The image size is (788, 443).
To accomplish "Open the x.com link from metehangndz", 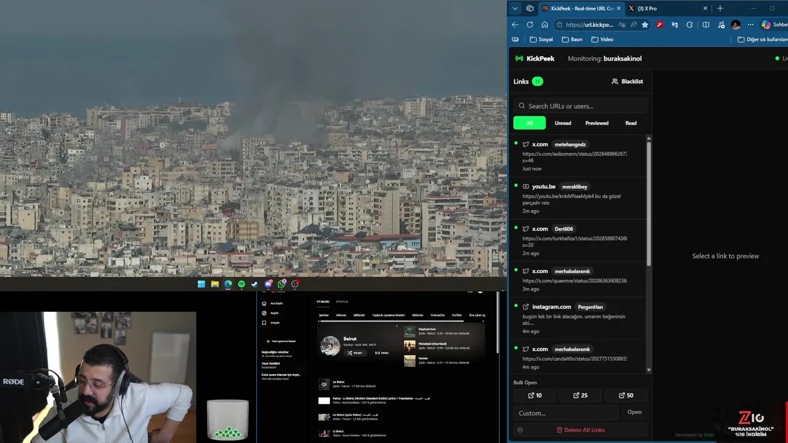I will click(577, 156).
